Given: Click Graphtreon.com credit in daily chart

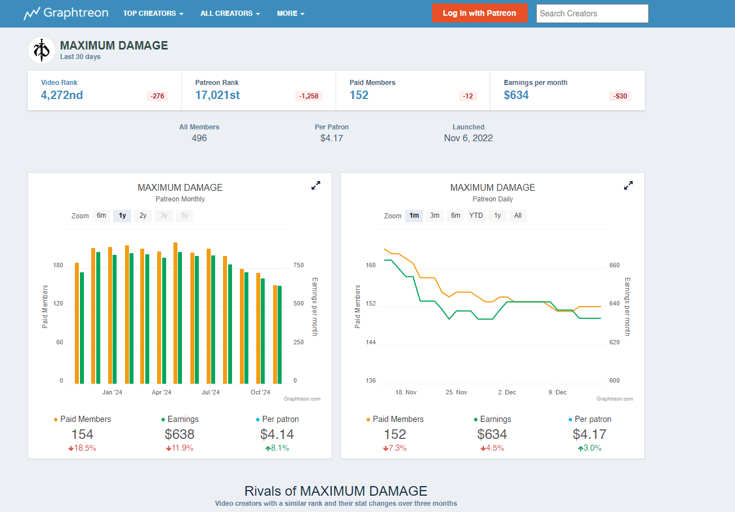Looking at the screenshot, I should 614,399.
